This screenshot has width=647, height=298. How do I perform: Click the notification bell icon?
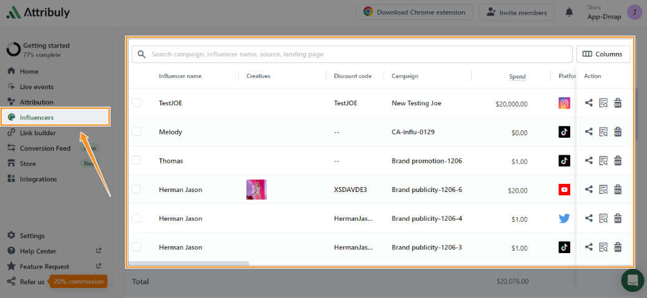(x=569, y=12)
